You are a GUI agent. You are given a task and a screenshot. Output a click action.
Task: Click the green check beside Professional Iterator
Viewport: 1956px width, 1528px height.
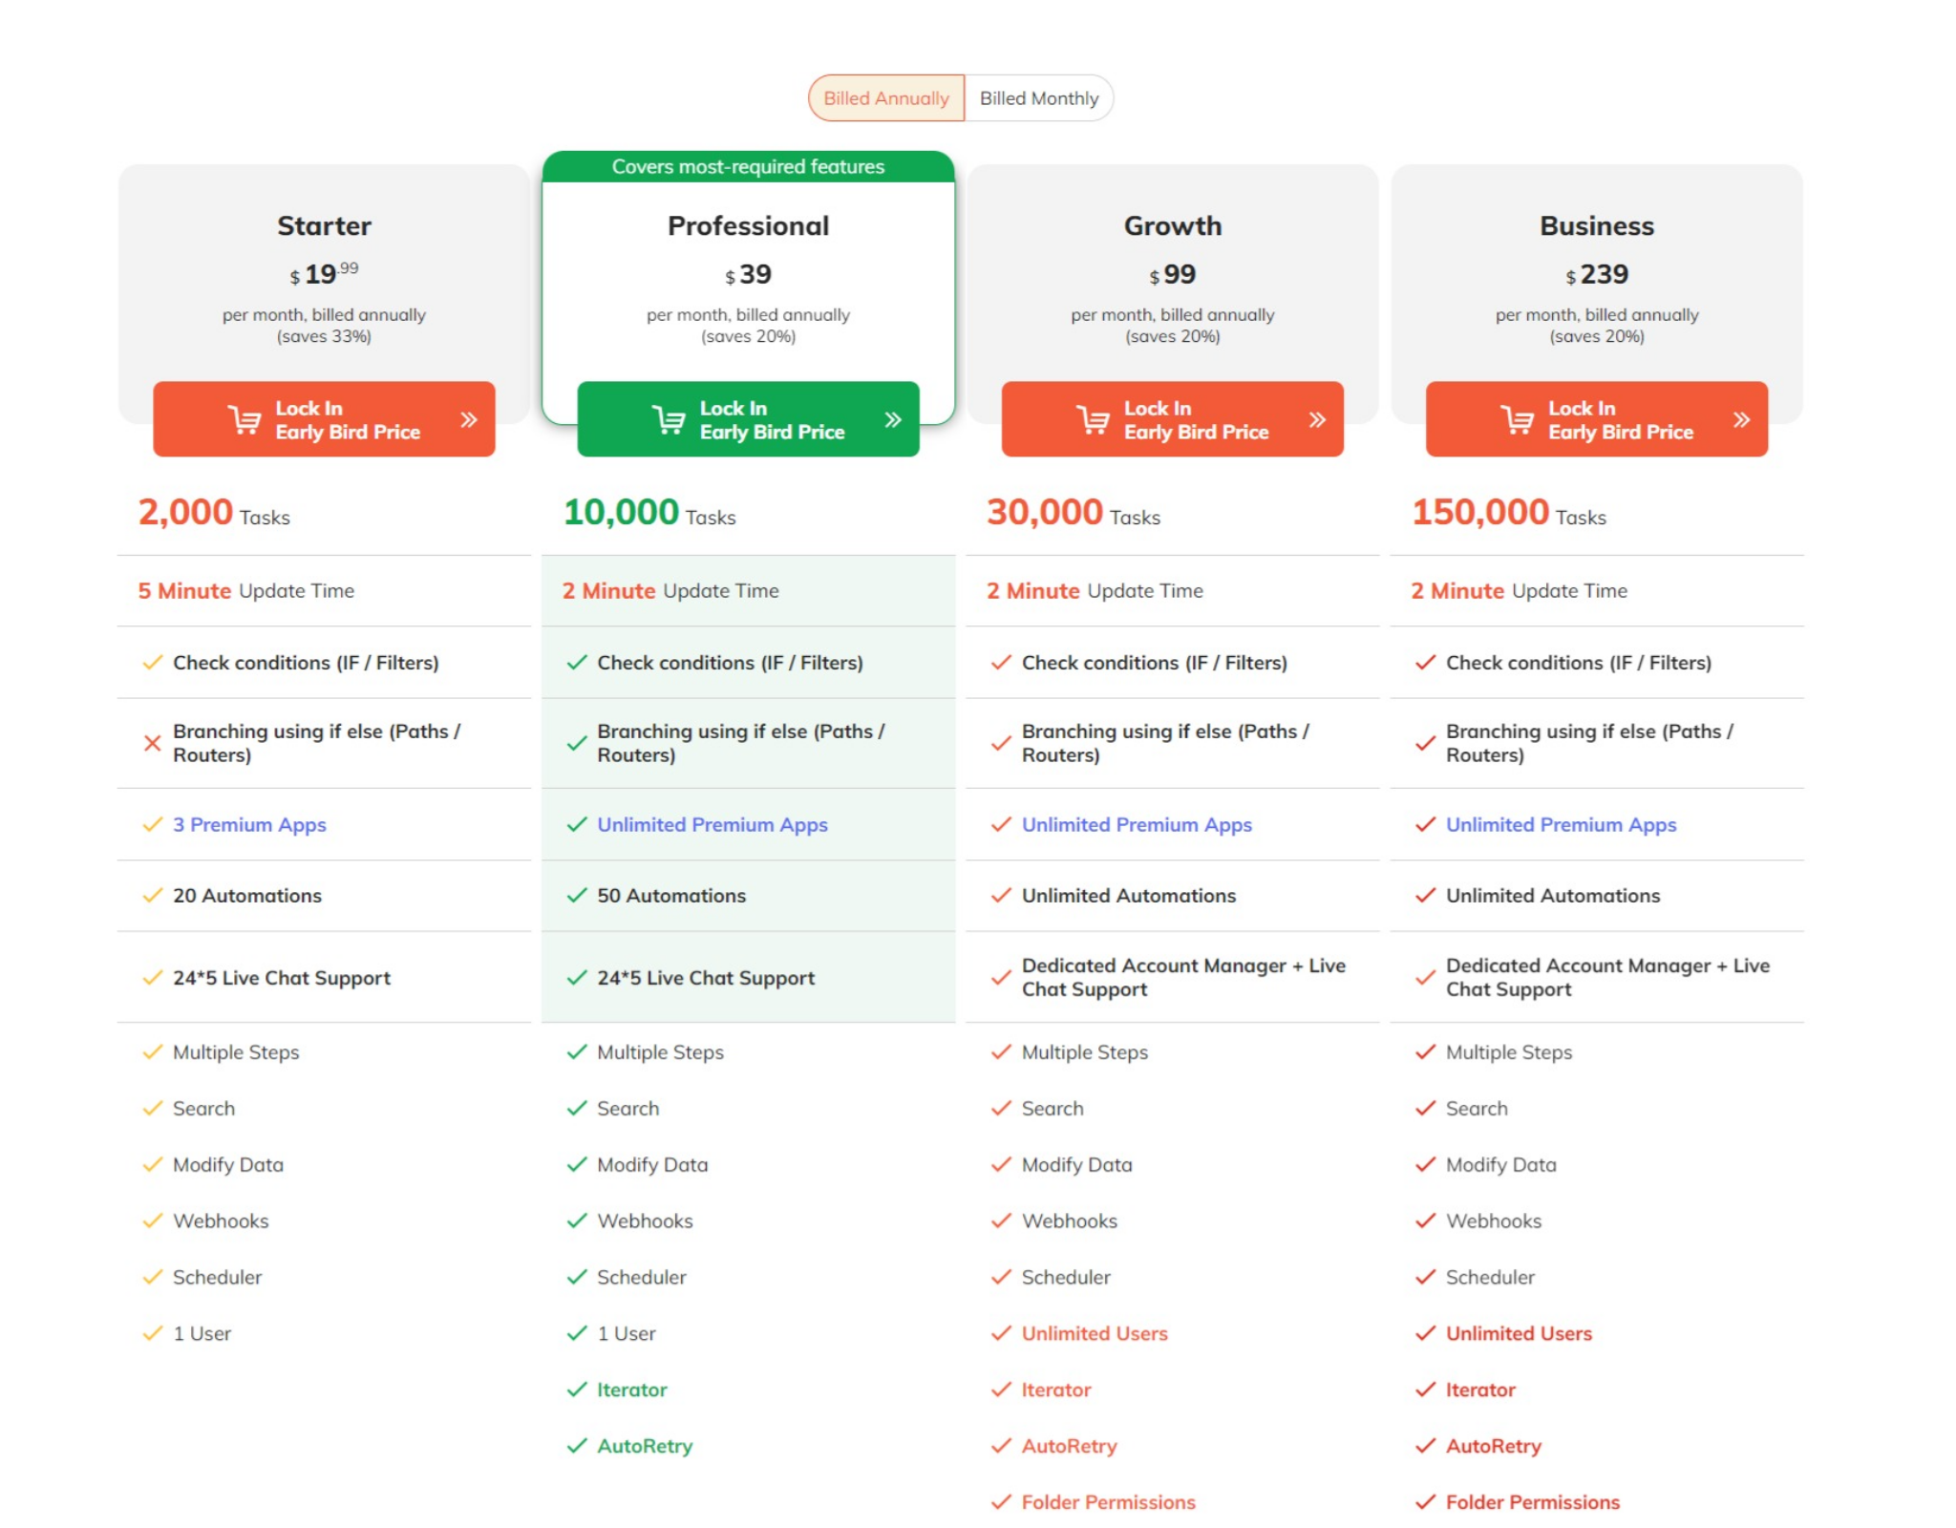(x=576, y=1390)
